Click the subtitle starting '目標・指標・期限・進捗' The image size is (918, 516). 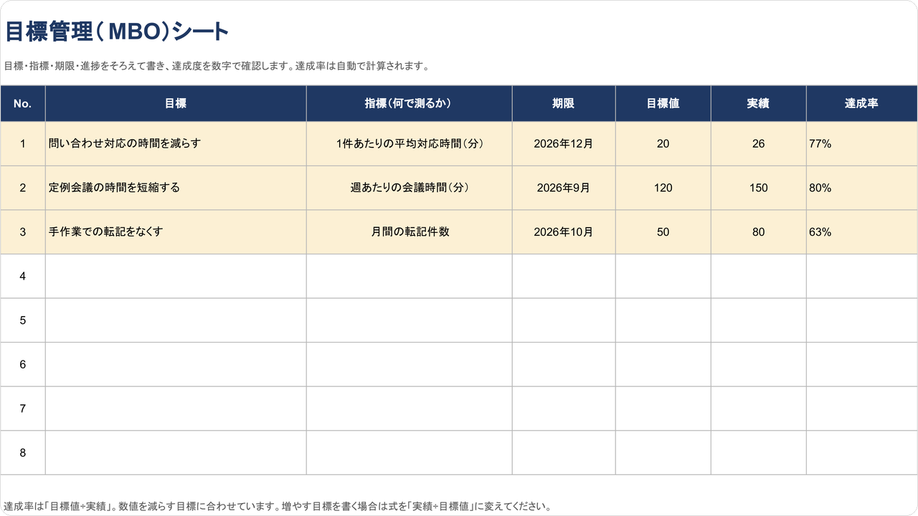pos(217,67)
